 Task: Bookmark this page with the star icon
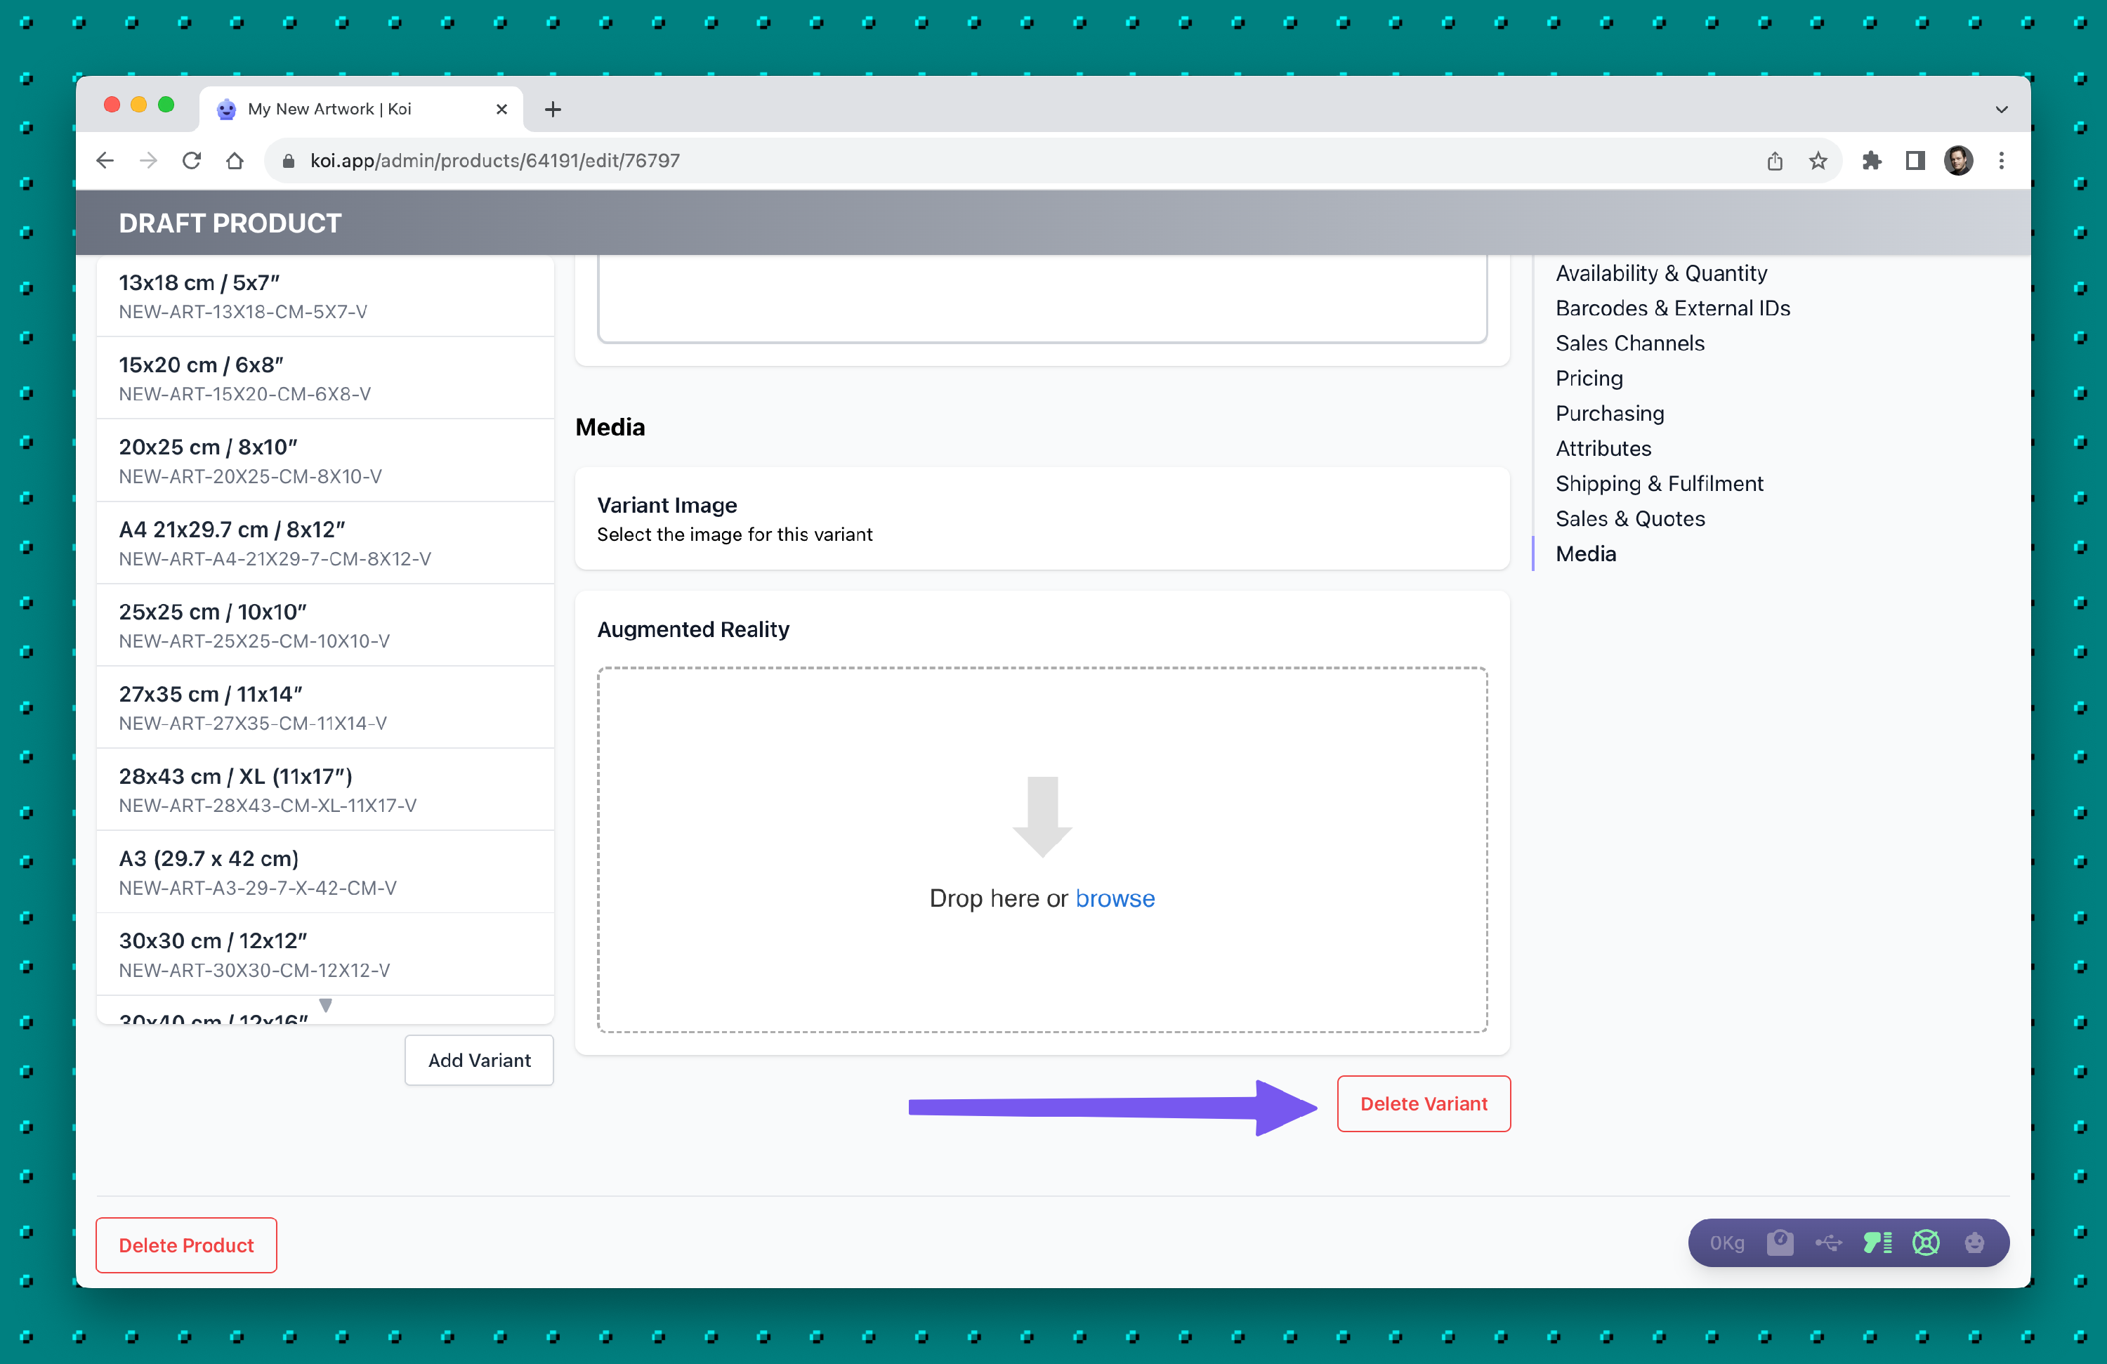(1818, 160)
